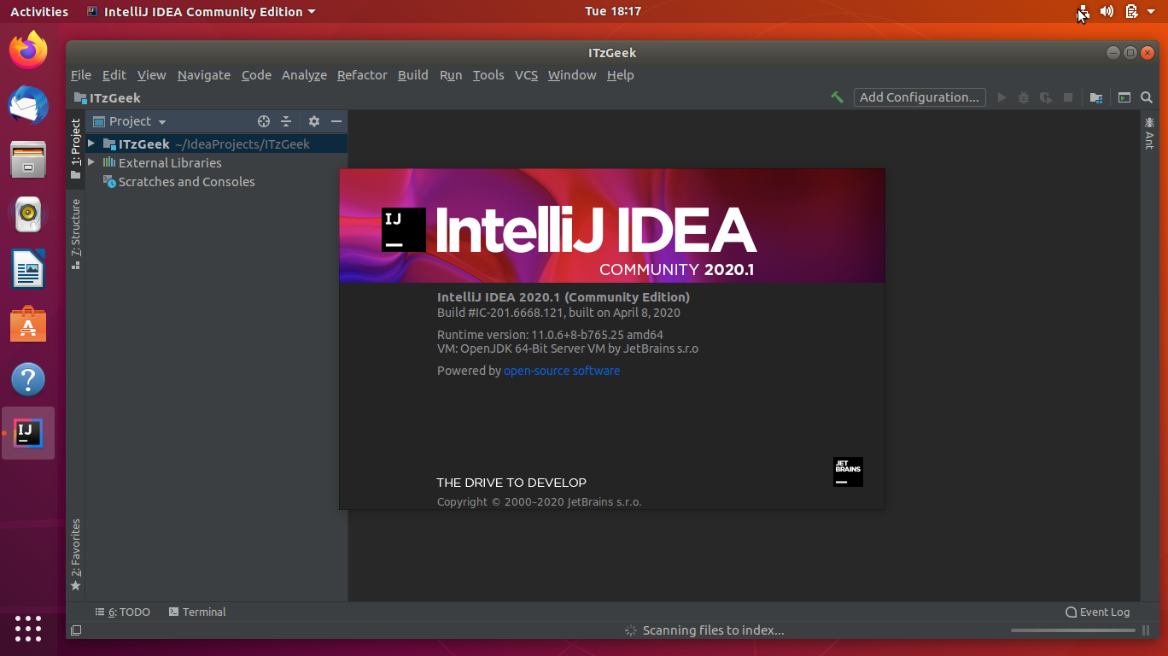Viewport: 1168px width, 656px height.
Task: Open the TODO tool window
Action: [x=122, y=612]
